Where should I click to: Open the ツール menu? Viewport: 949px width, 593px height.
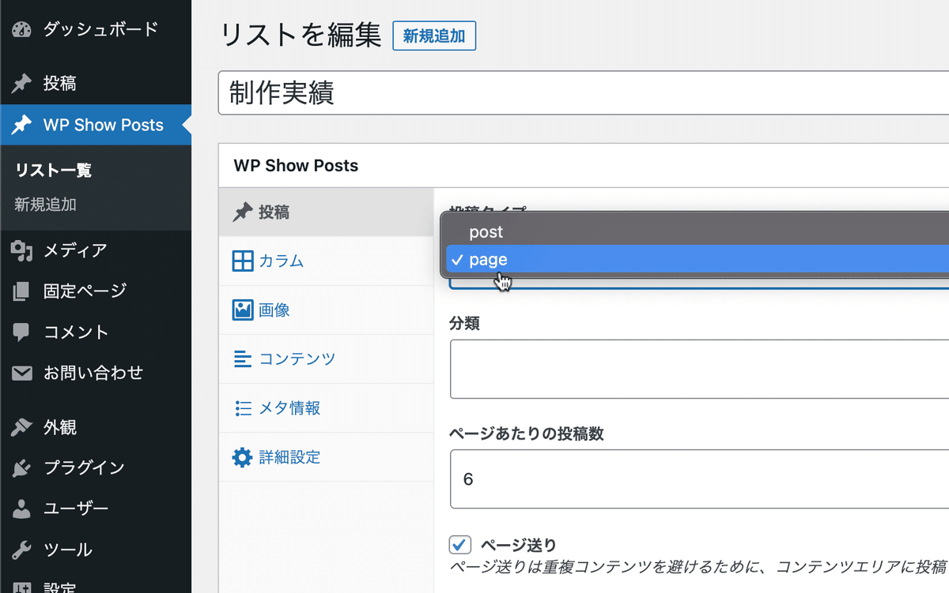(x=96, y=550)
